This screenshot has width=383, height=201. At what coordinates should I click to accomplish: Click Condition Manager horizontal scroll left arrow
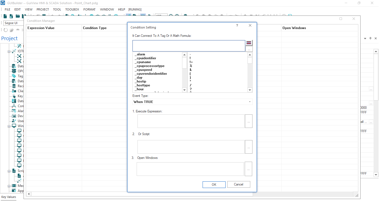point(29,194)
